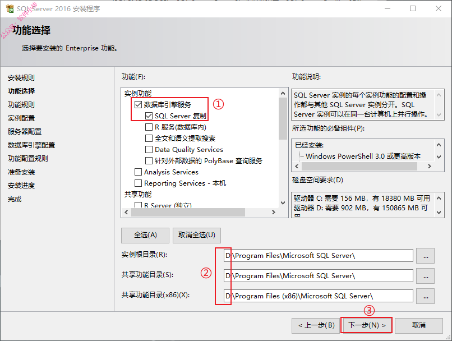Viewport: 452px width, 341px height.
Task: Click the 功能说明 box scroll down arrow
Action: click(x=439, y=114)
